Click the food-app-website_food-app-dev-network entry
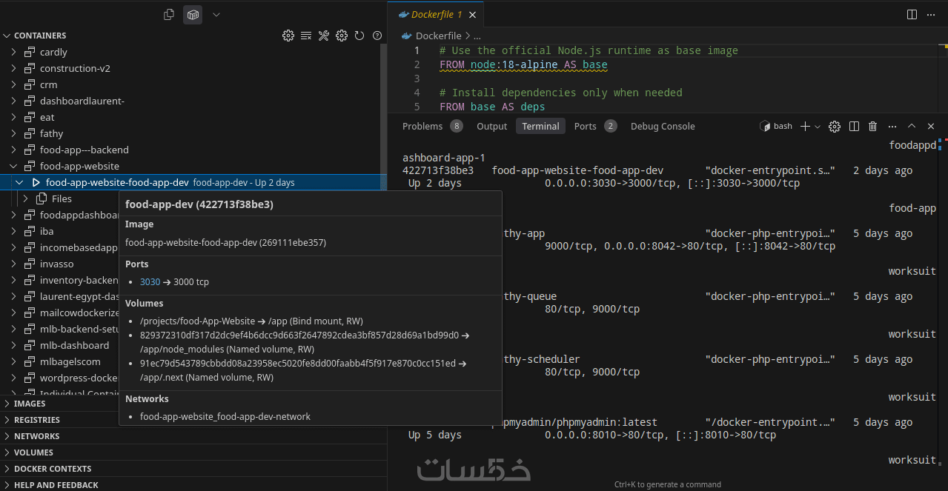The image size is (948, 491). click(x=225, y=416)
